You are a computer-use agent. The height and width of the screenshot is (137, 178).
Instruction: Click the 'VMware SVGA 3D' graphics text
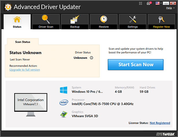[85, 116]
